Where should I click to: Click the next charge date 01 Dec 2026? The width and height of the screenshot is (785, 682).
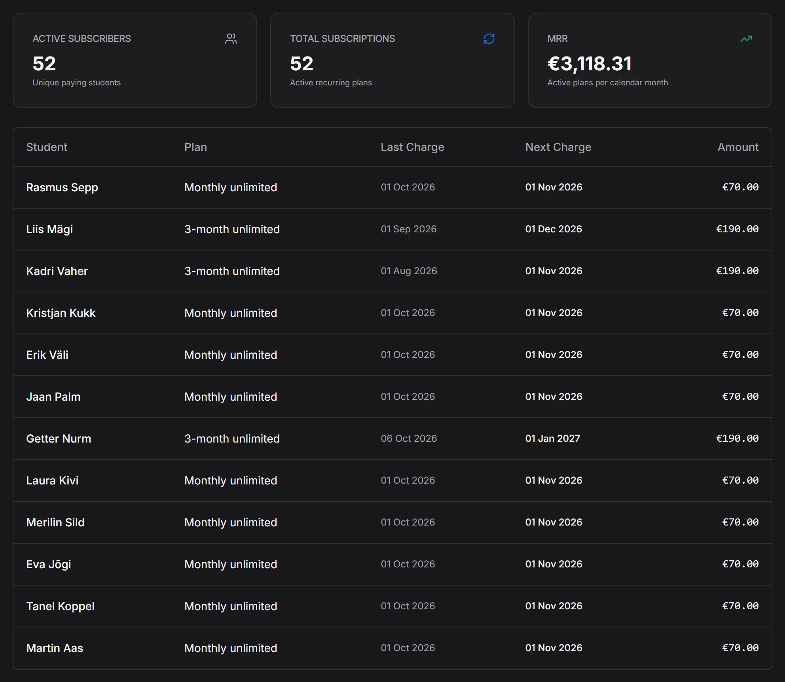(554, 229)
